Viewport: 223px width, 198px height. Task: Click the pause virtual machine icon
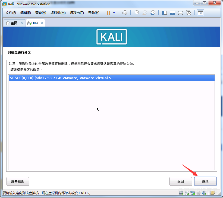pyautogui.click(x=108, y=13)
